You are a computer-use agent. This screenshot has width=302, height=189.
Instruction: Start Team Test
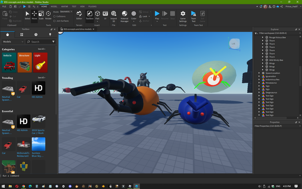[x=193, y=16]
